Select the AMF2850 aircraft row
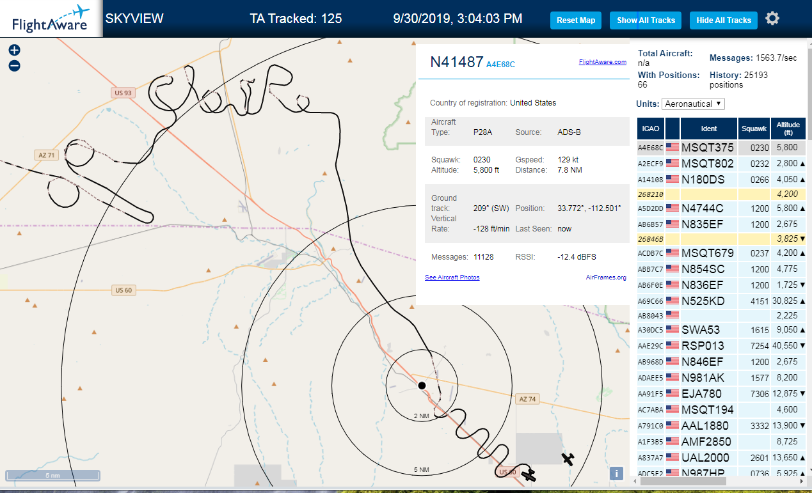This screenshot has height=493, width=812. 721,442
